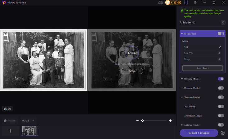Click the AI Model info icon
Screen dimensions: 228x139
coord(194,23)
